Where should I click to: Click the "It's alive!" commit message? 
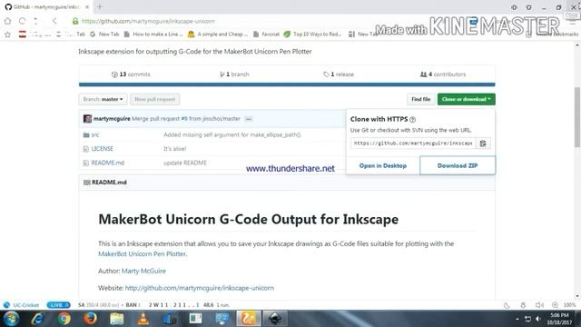(x=175, y=149)
